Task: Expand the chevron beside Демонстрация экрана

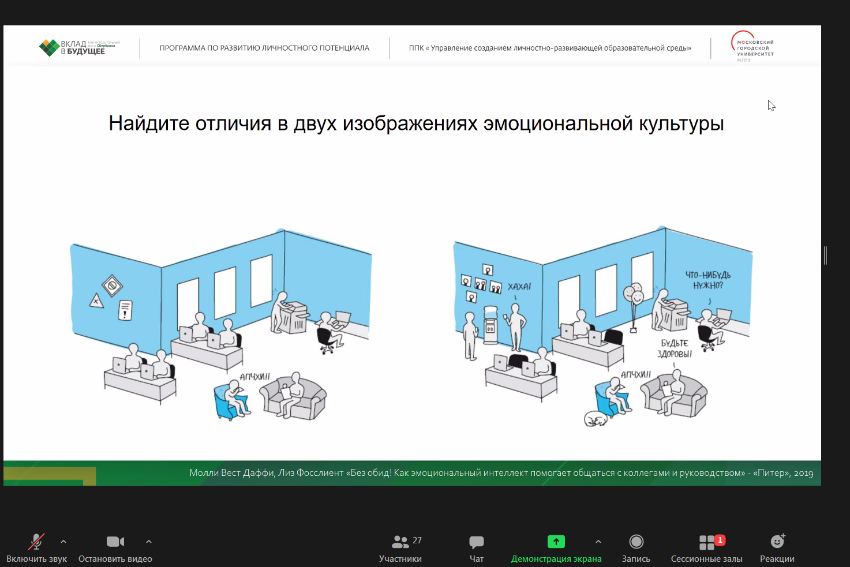Action: [x=598, y=542]
